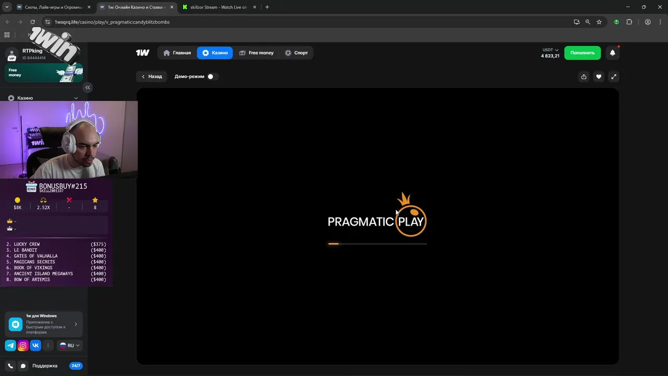Screen dimensions: 668x376
Task: Select the Казино navigation item
Action: pyautogui.click(x=215, y=53)
